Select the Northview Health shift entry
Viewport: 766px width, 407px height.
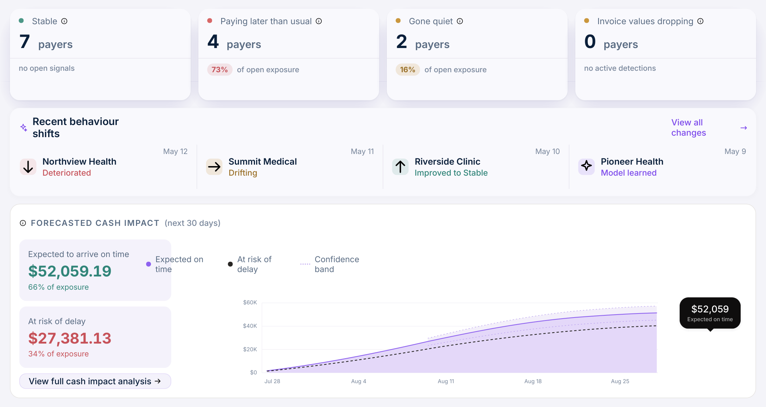point(104,167)
